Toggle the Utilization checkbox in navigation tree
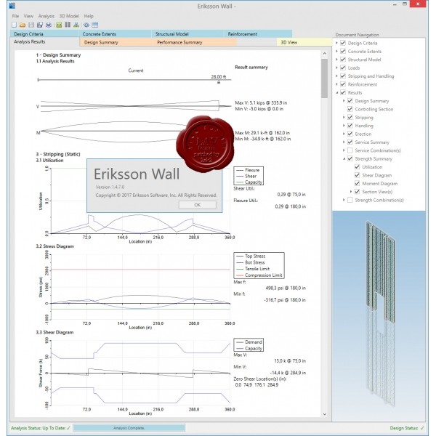The height and width of the screenshot is (436, 436). (358, 167)
